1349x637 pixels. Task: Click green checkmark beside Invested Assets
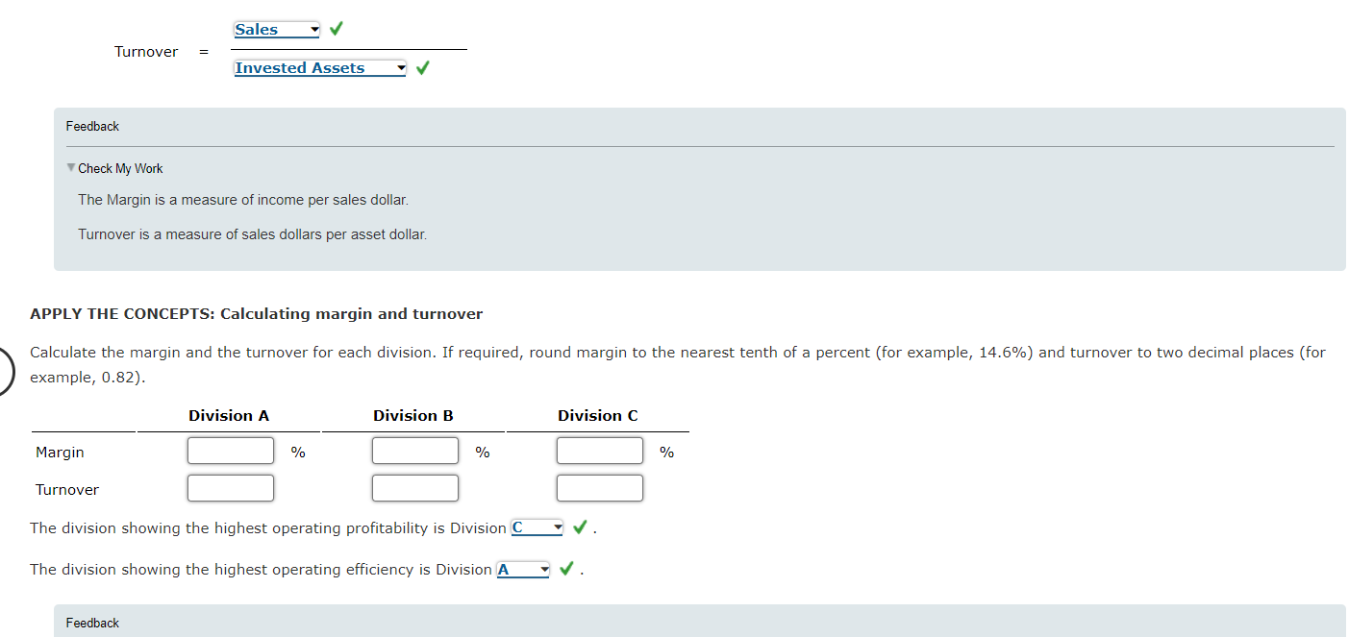tap(422, 68)
